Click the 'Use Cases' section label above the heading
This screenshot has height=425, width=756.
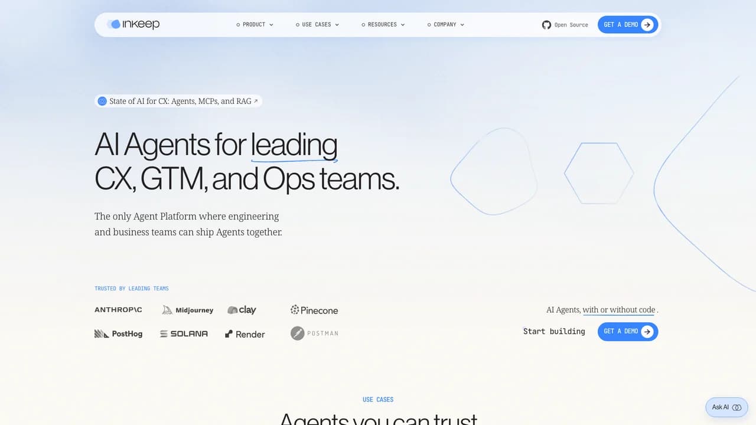point(378,400)
